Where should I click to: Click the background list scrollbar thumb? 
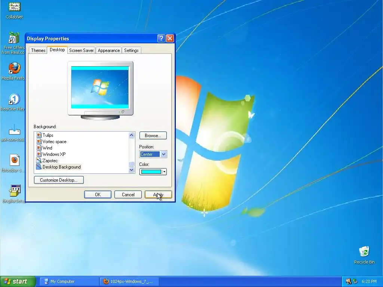[x=131, y=164]
